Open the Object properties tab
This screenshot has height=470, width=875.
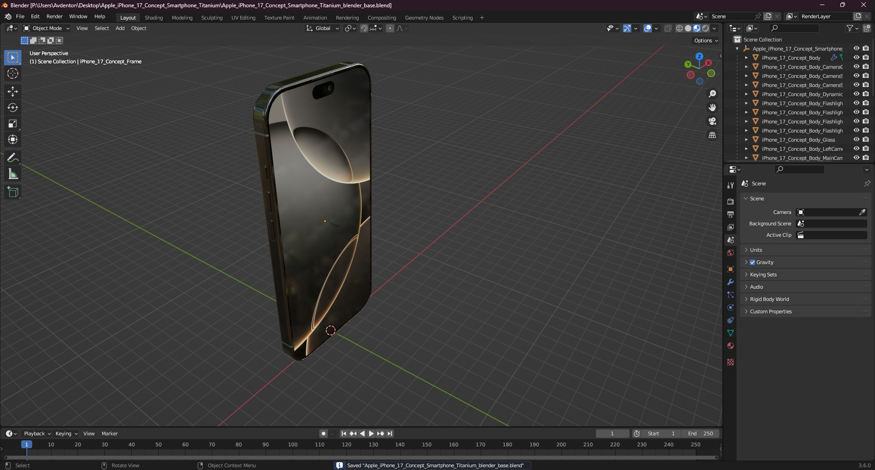click(x=731, y=269)
